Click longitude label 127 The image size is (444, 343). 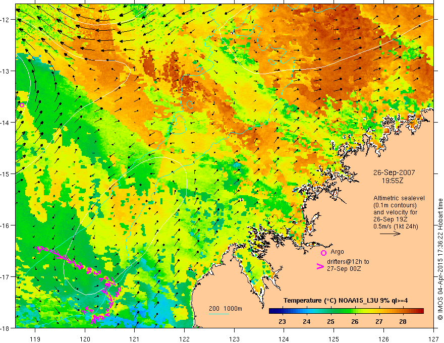[433, 339]
